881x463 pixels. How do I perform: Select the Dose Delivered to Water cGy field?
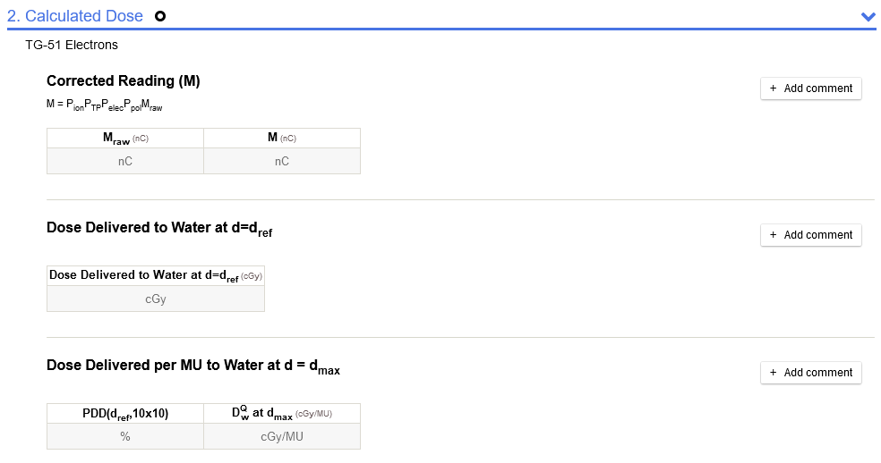click(156, 299)
